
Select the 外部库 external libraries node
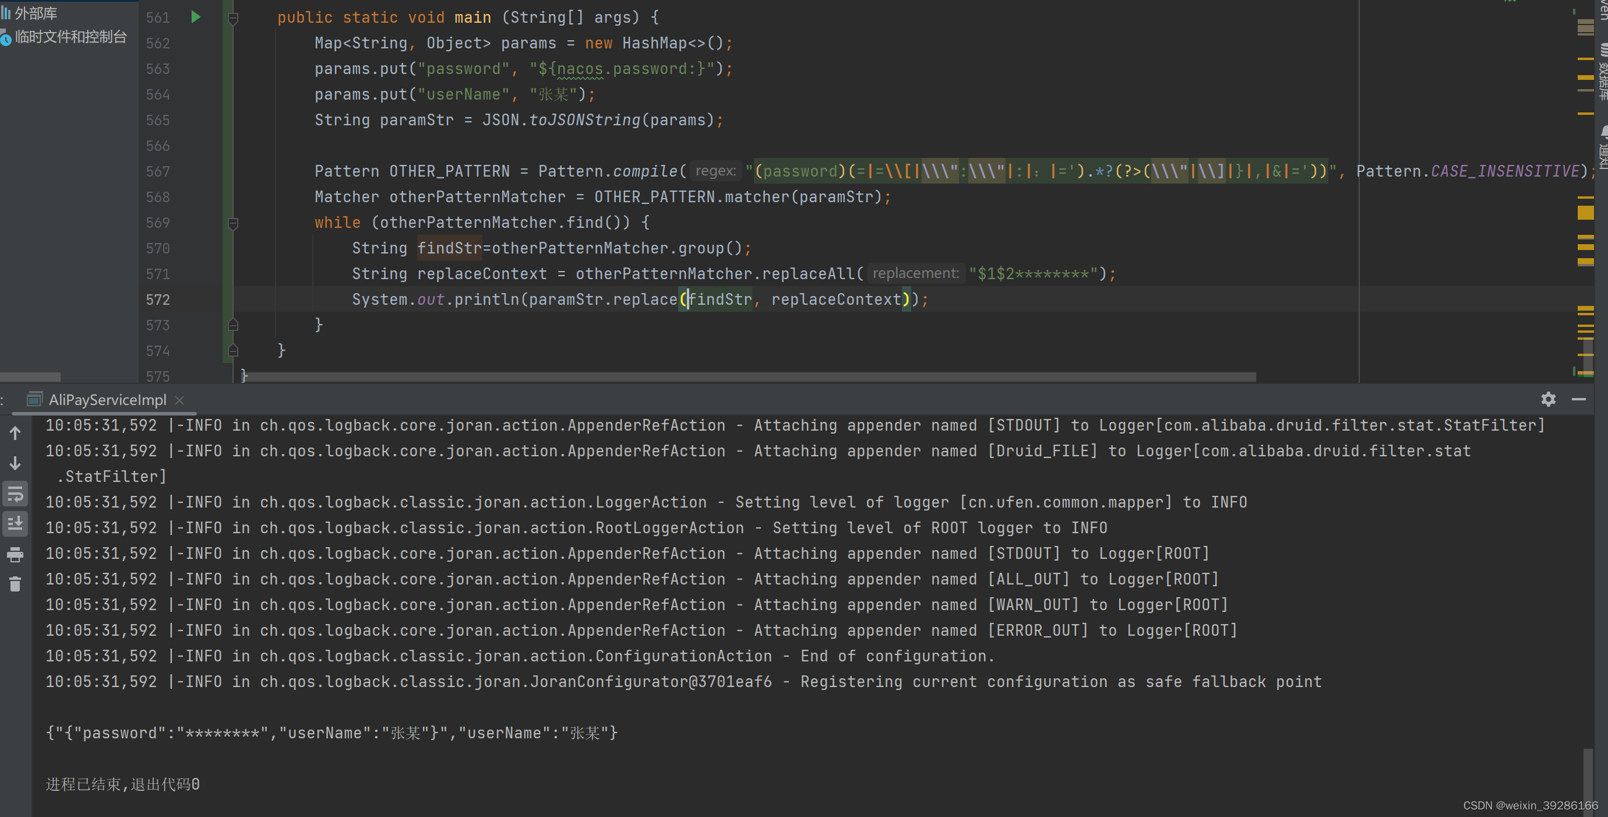[x=36, y=12]
